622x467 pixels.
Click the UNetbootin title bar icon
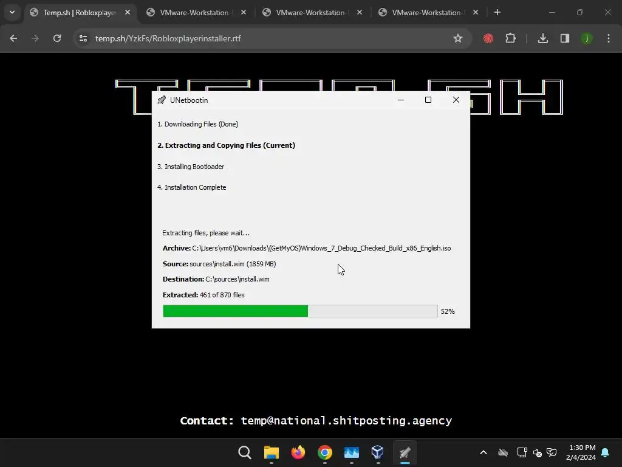(162, 100)
